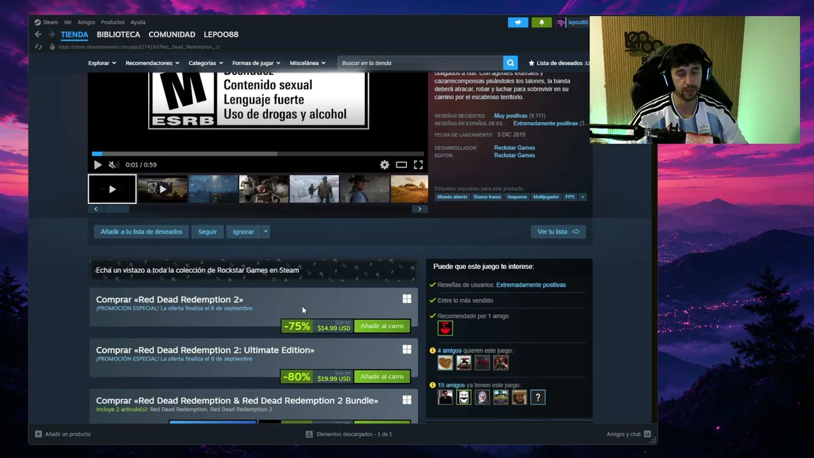The width and height of the screenshot is (814, 458).
Task: Click the friend avatar under Recomendado por 1 amigo
Action: click(x=445, y=328)
